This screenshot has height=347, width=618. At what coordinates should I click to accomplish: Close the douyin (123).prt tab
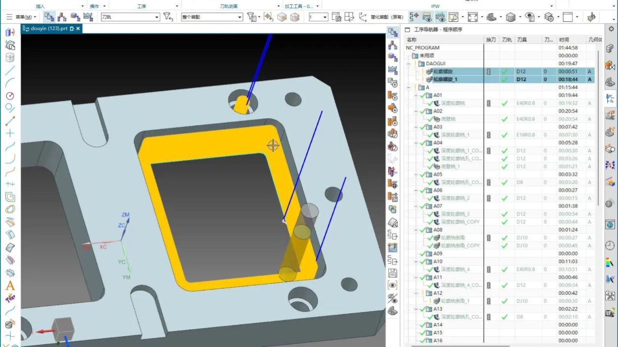click(x=78, y=29)
